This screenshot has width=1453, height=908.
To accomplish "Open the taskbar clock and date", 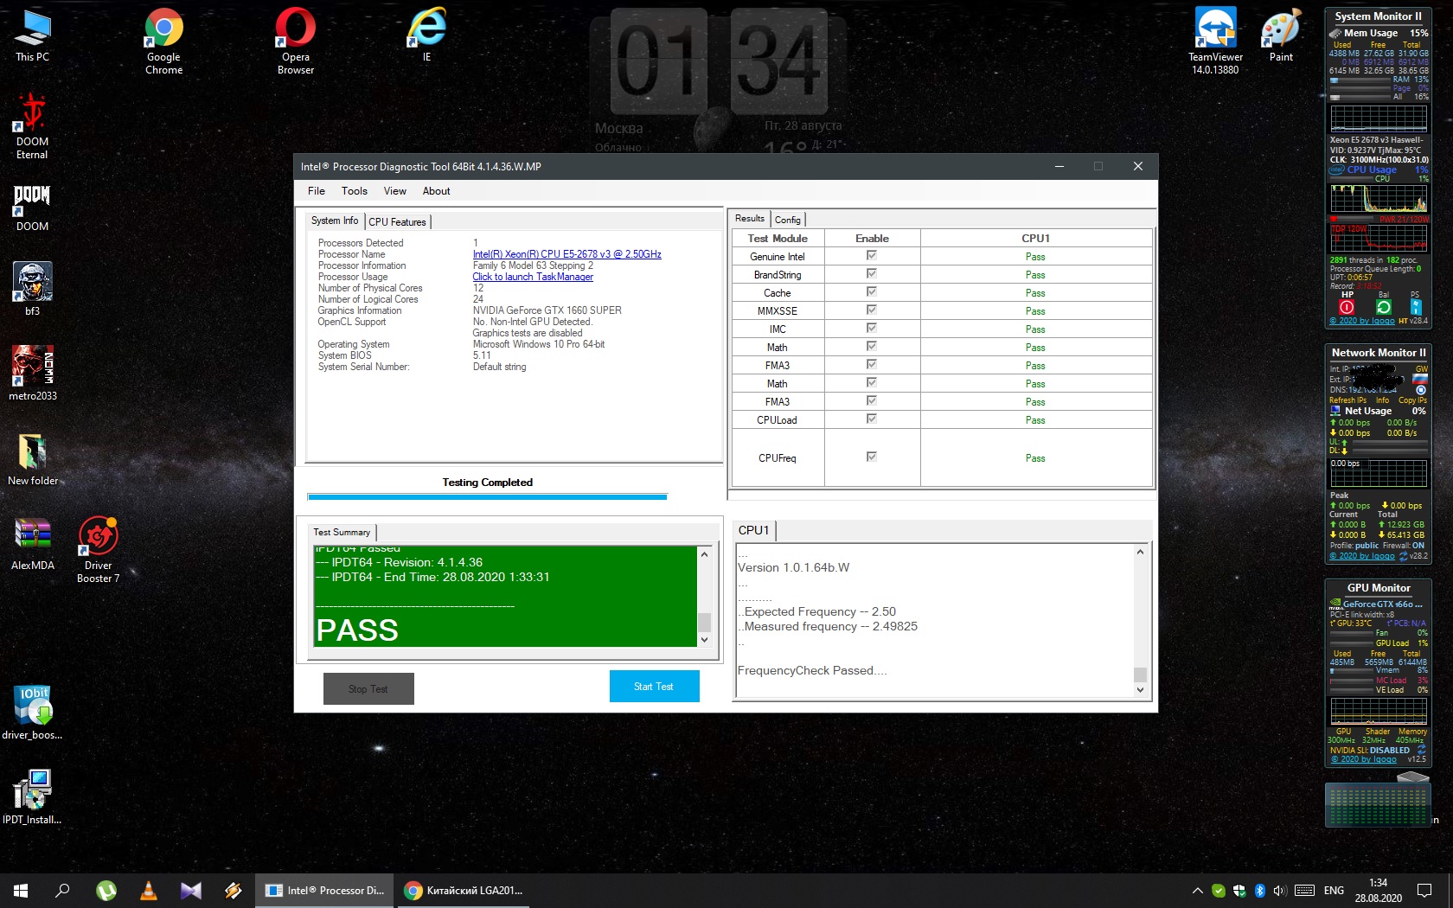I will click(x=1379, y=890).
